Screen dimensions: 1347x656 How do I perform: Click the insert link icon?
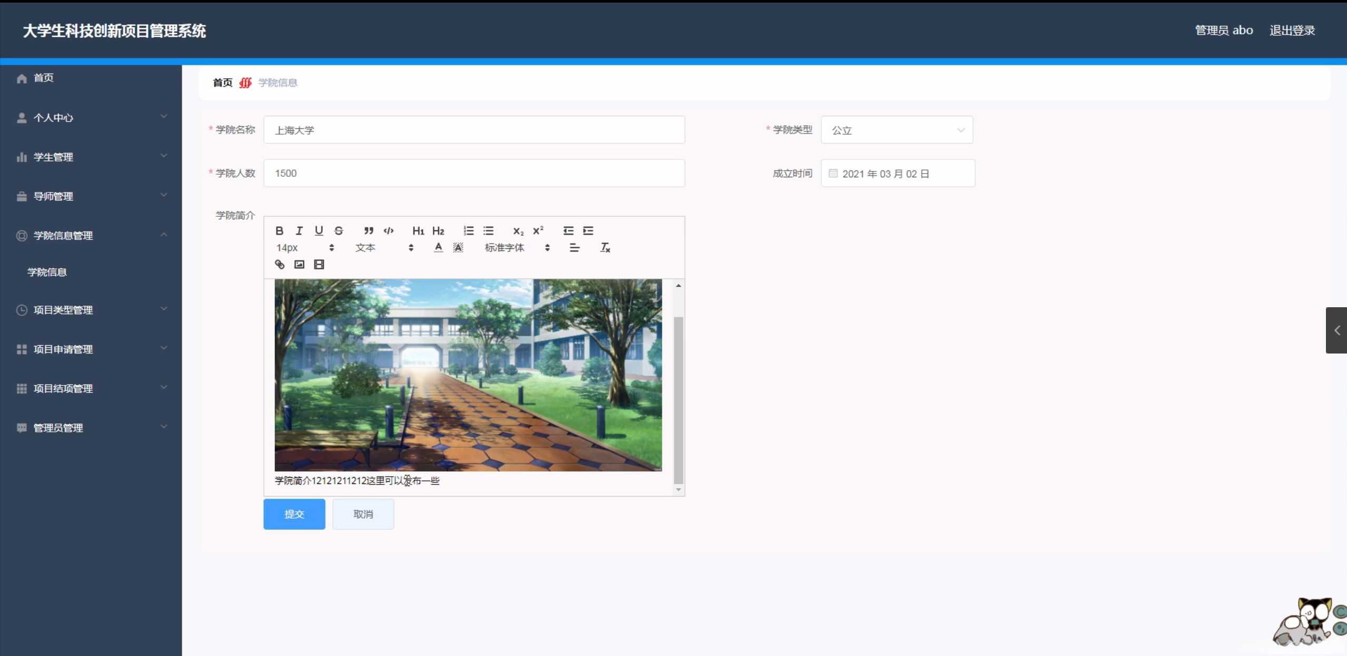pyautogui.click(x=280, y=264)
